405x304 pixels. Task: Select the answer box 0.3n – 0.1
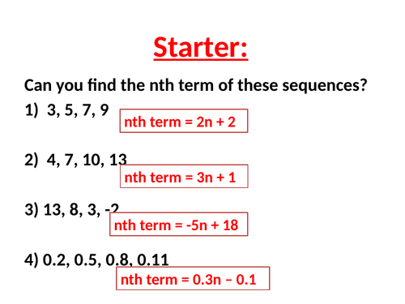pos(193,278)
